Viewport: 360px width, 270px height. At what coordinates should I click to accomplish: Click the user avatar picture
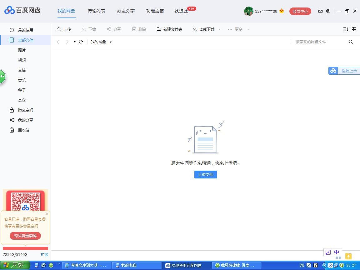248,11
